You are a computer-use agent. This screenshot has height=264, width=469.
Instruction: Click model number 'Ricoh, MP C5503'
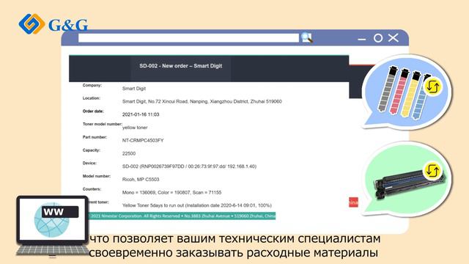(x=141, y=179)
